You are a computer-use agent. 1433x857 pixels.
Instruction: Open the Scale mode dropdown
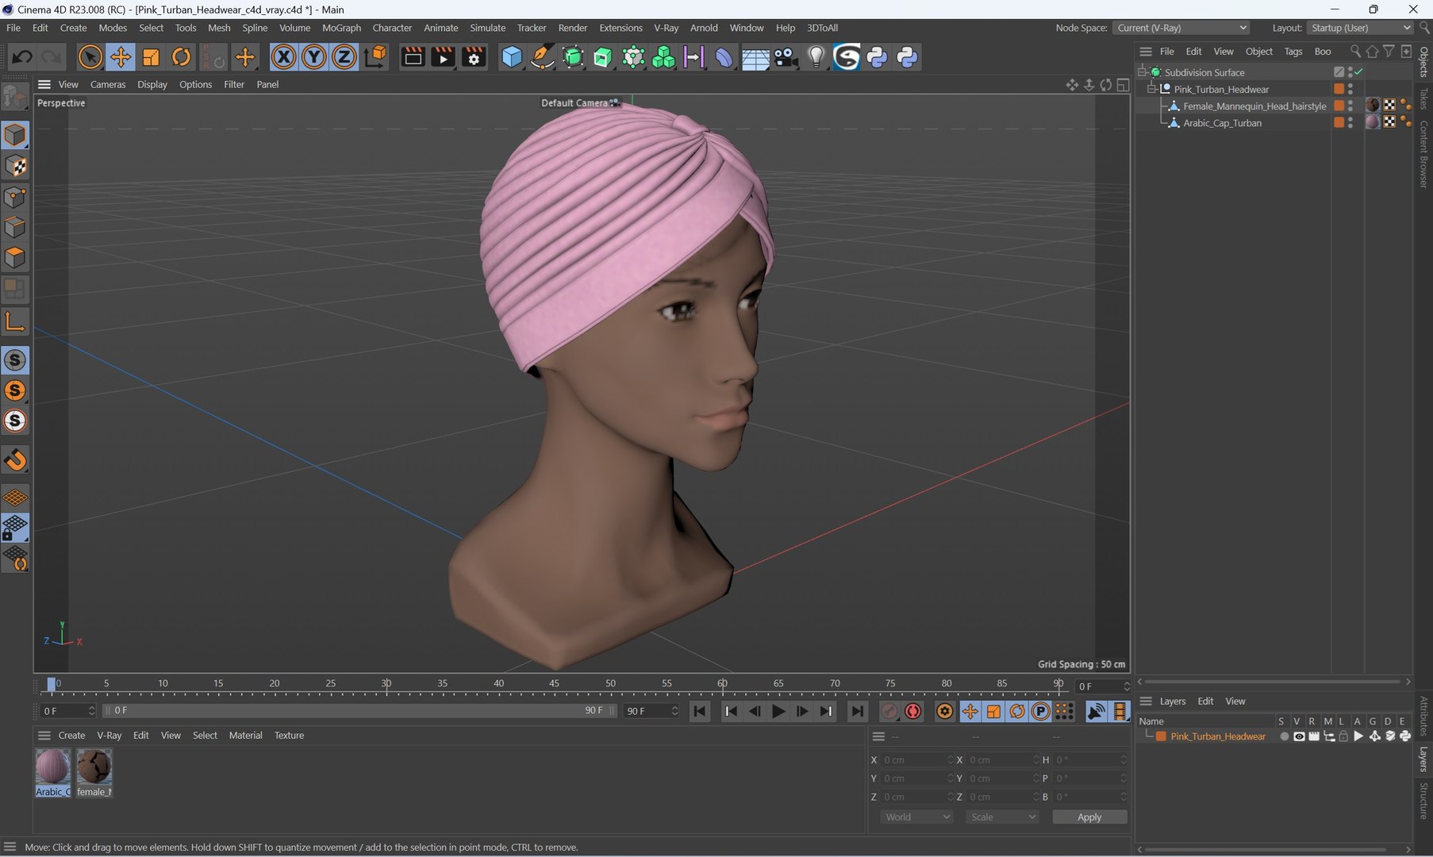click(x=1002, y=817)
